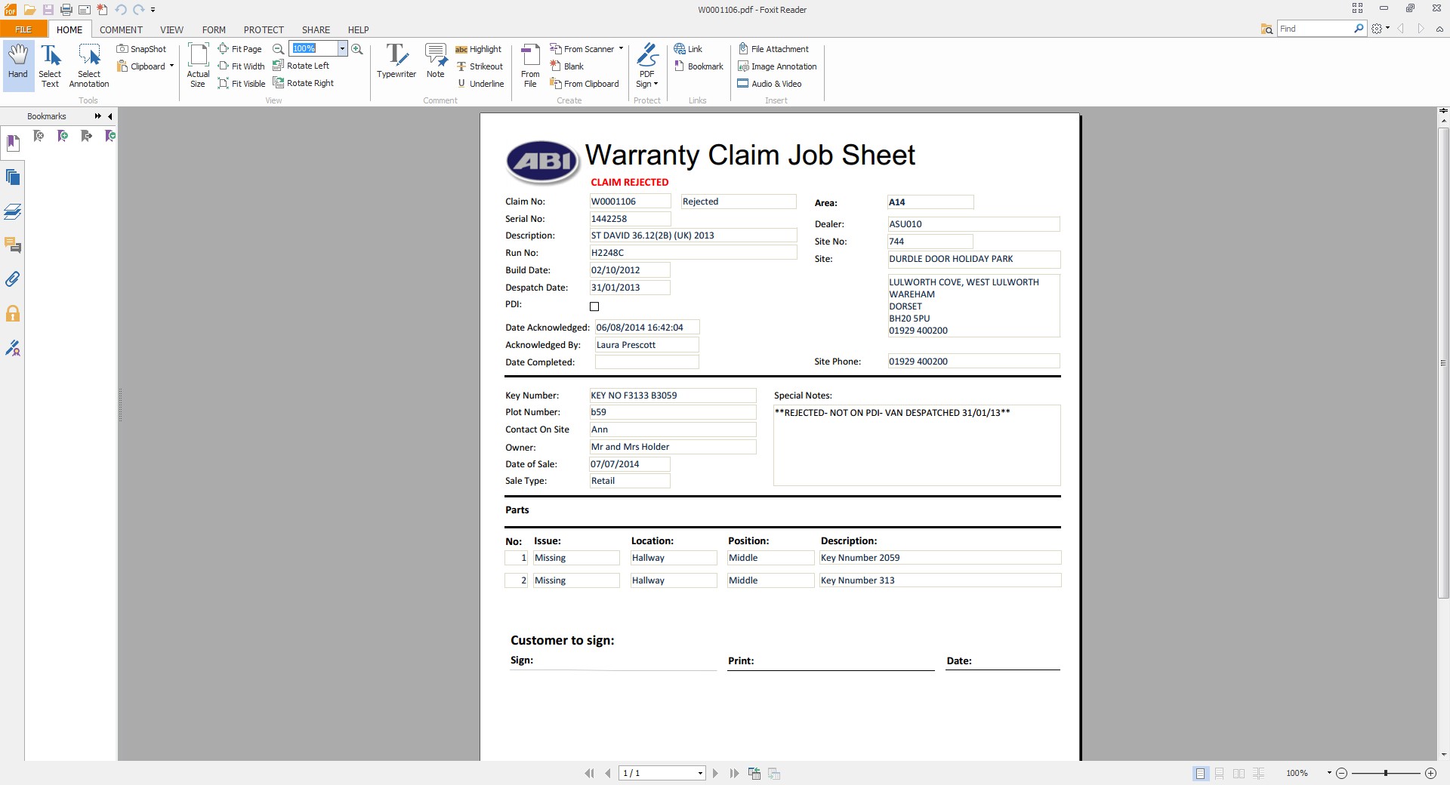This screenshot has width=1450, height=785.
Task: Activate the Select Text tool
Action: coord(50,65)
